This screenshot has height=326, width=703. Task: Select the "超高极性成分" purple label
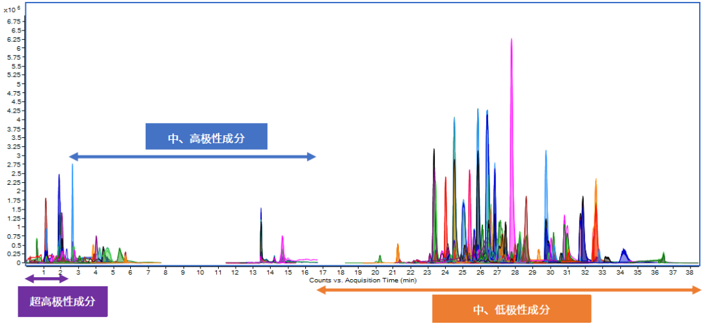click(62, 301)
